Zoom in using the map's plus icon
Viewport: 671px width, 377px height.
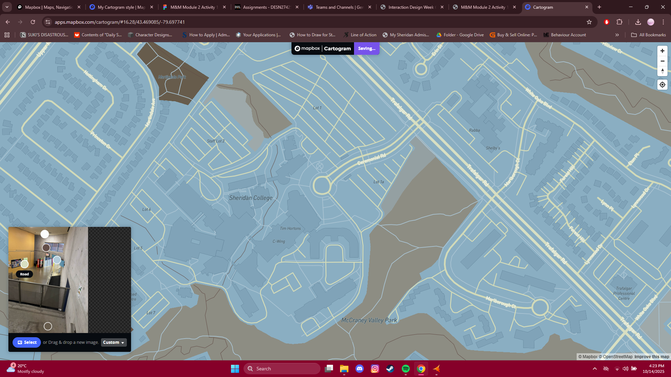click(x=662, y=51)
